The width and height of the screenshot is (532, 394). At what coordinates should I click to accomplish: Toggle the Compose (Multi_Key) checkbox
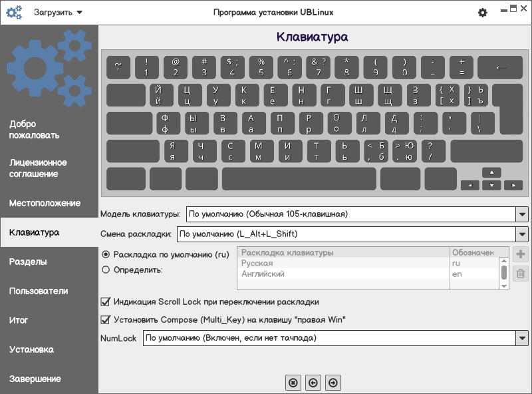[105, 319]
